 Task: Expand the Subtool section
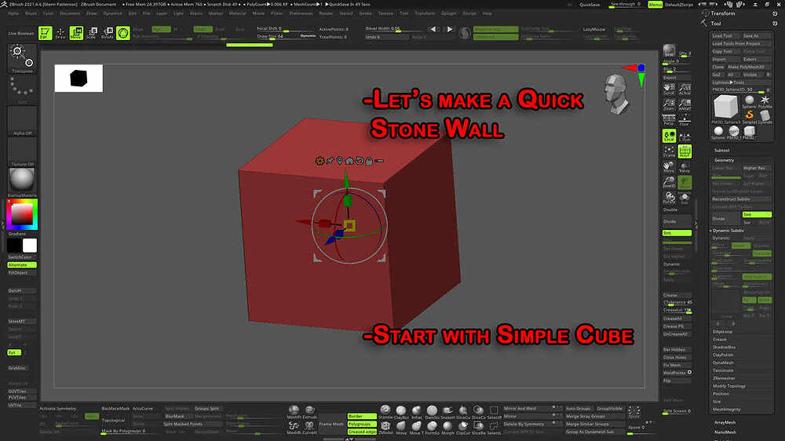pos(722,150)
